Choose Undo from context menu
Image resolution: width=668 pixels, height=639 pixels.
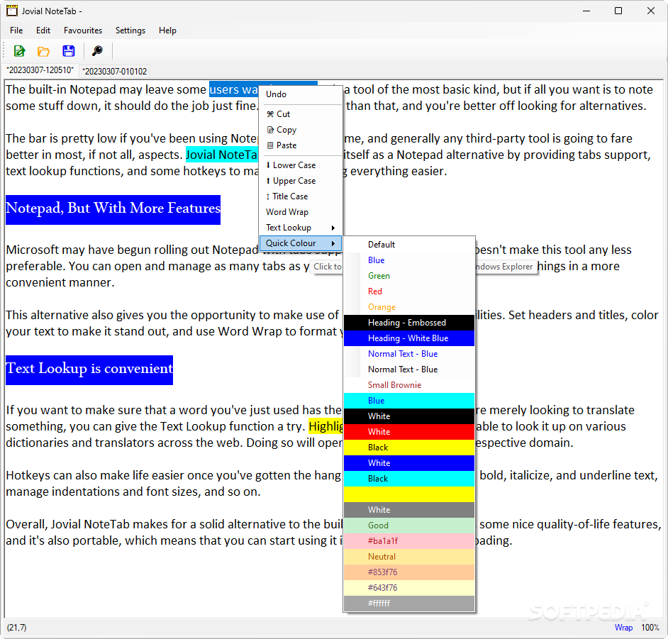pos(301,94)
